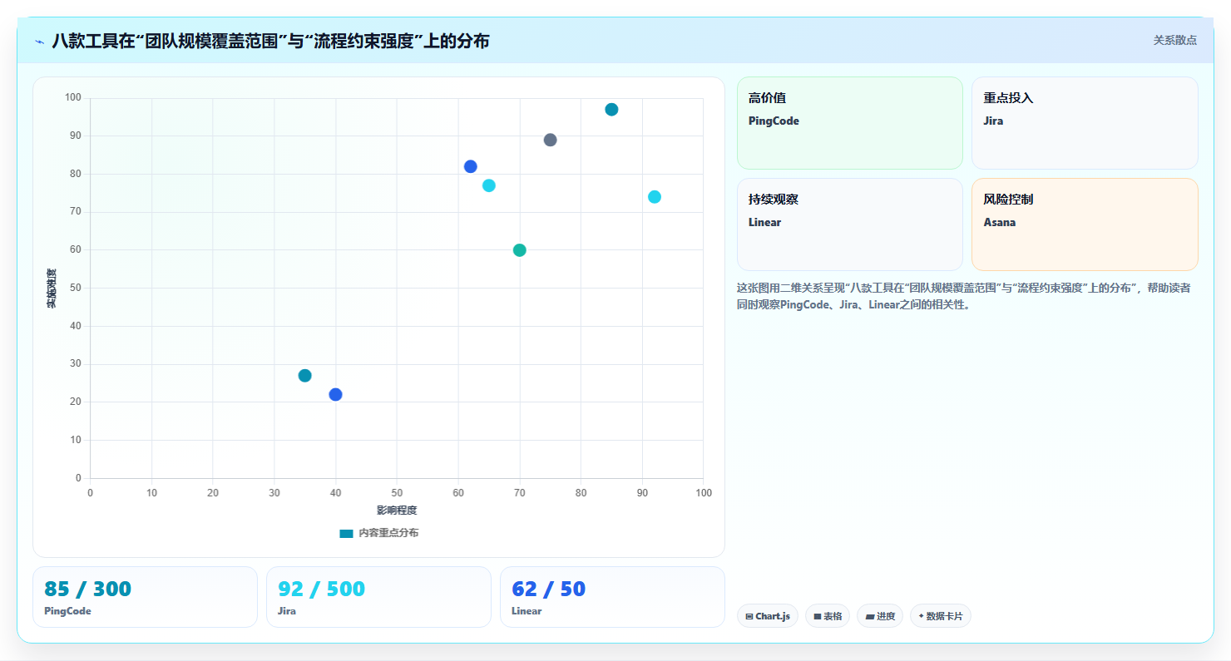This screenshot has width=1231, height=661.
Task: Open the 风险控制 Asana card
Action: click(x=1085, y=224)
